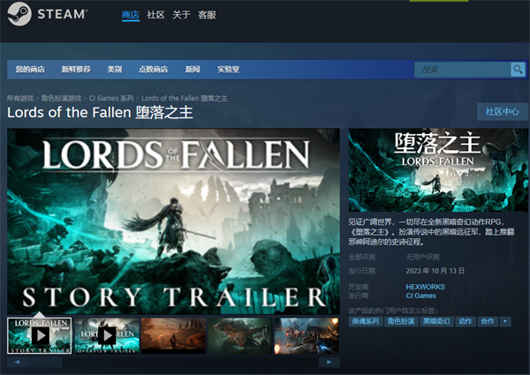Click the store search input field
Screen dimensions: 530x375
463,70
